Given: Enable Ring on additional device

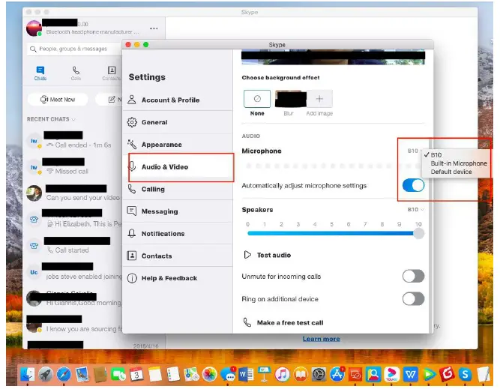Looking at the screenshot, I should (413, 299).
